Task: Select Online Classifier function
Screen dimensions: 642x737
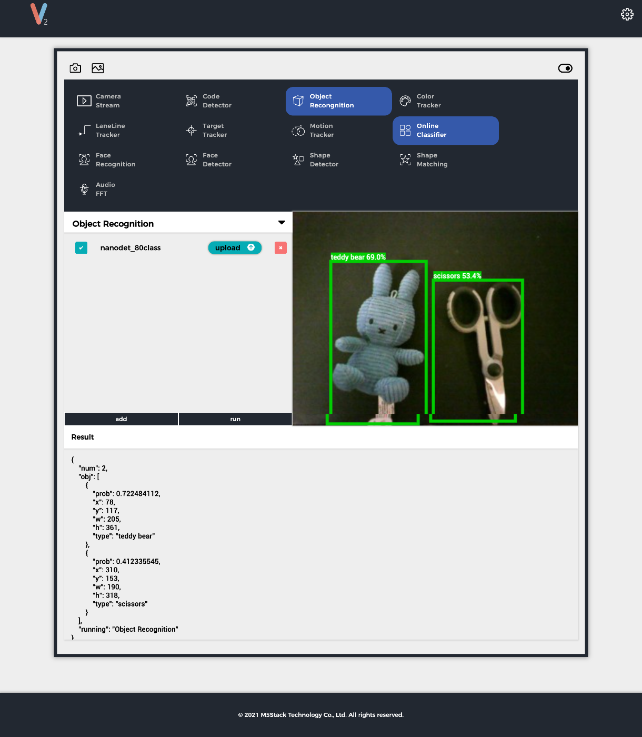Action: tap(446, 131)
